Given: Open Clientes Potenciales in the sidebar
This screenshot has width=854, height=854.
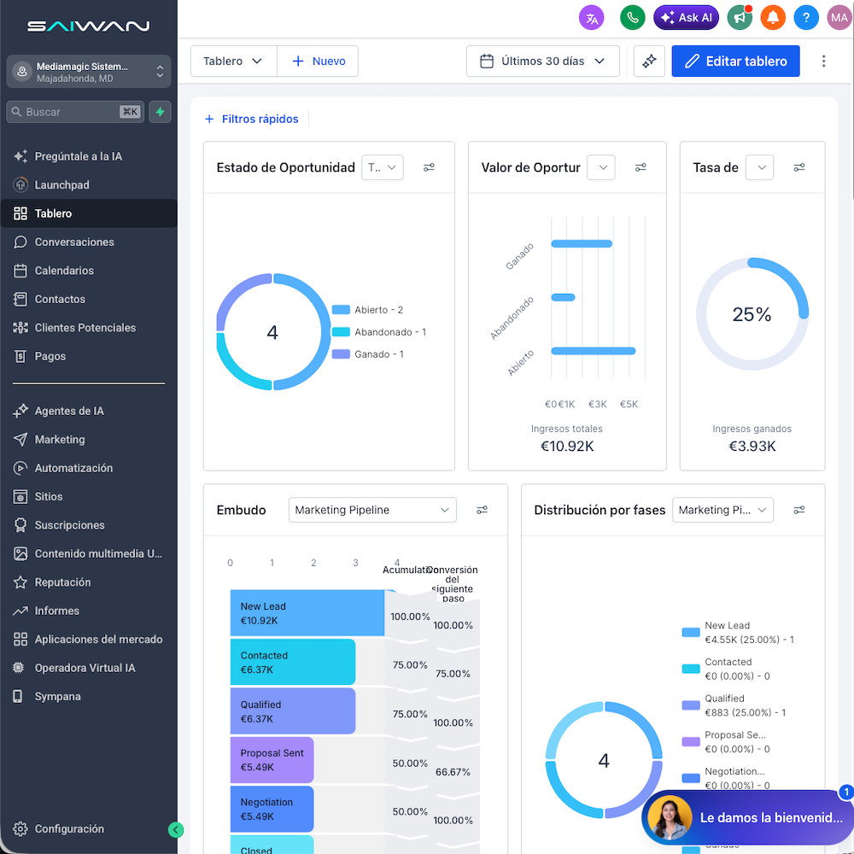Looking at the screenshot, I should (89, 328).
